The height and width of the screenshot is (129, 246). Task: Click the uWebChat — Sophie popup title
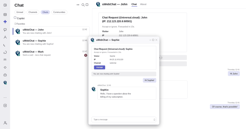[x=108, y=40]
